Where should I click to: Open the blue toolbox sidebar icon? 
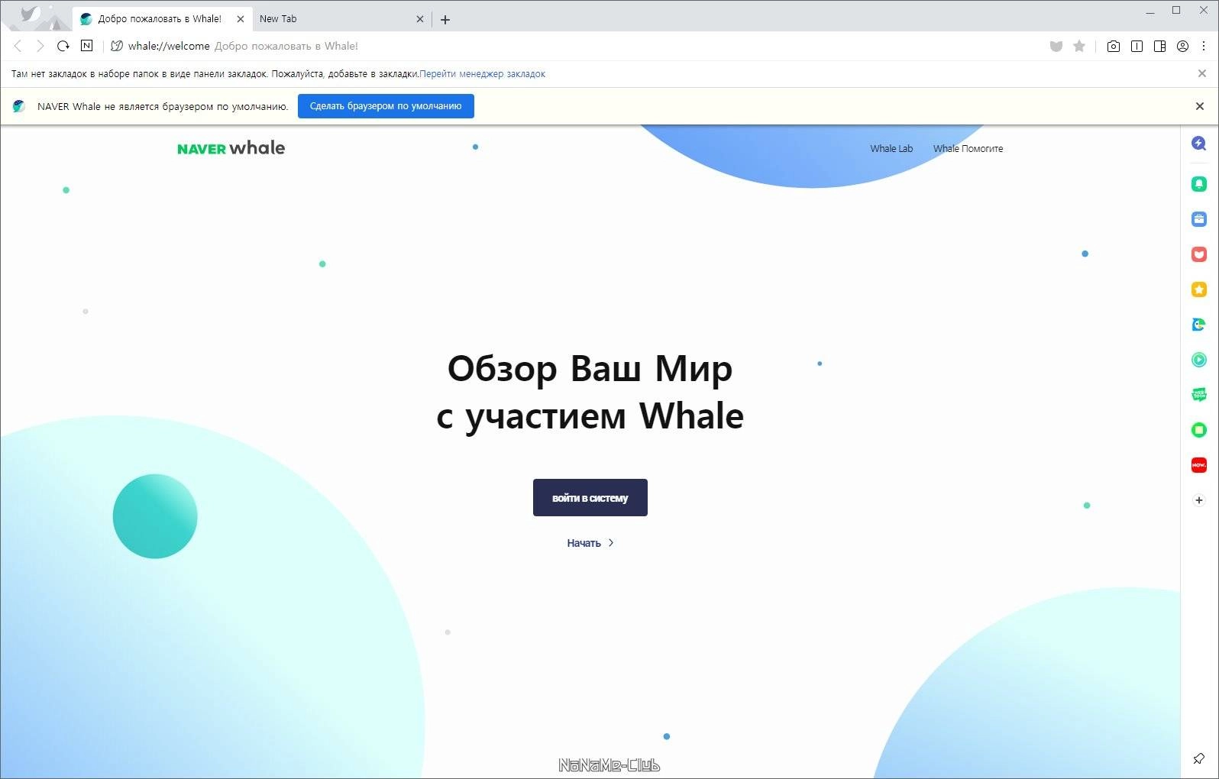click(x=1199, y=219)
